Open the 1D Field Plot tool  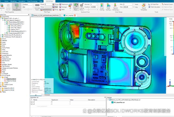point(153,4)
